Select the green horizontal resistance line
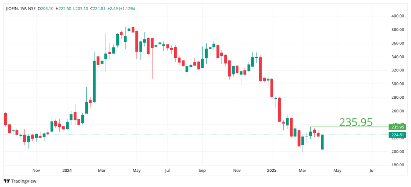This screenshot has height=187, width=411. tap(349, 127)
